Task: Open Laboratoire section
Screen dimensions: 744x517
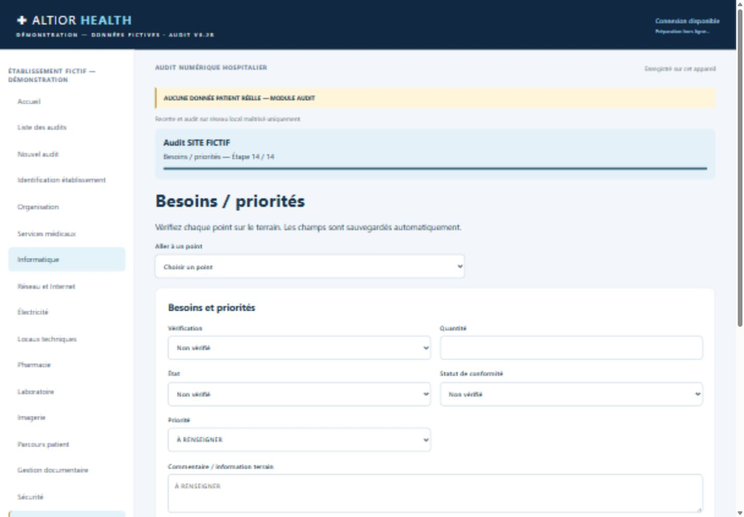Action: (x=67, y=392)
